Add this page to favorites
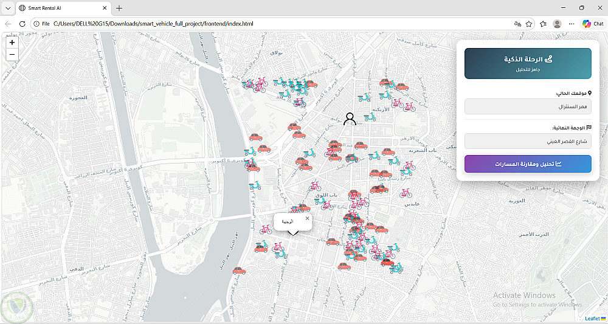The width and height of the screenshot is (608, 324). pos(528,24)
